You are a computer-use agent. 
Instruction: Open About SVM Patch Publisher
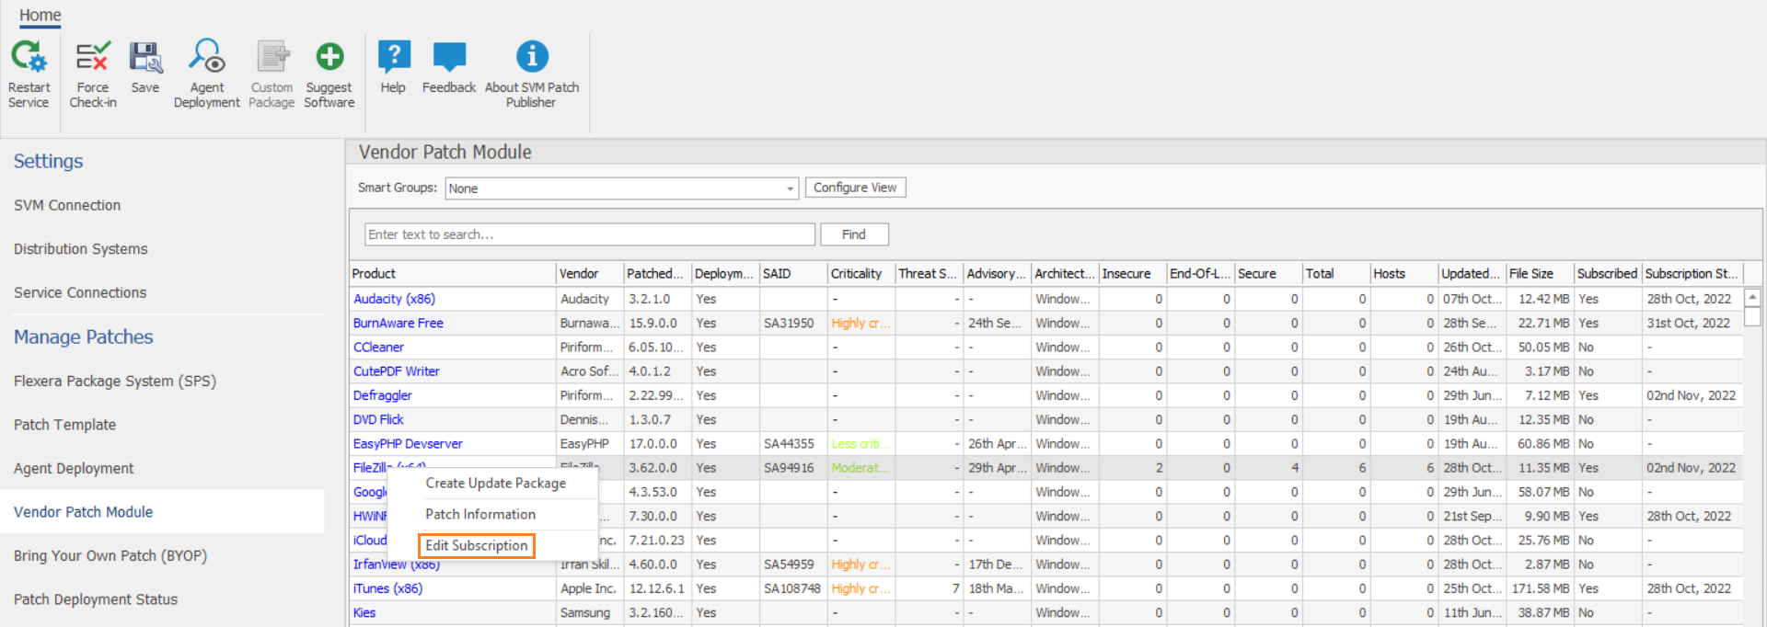tap(532, 74)
